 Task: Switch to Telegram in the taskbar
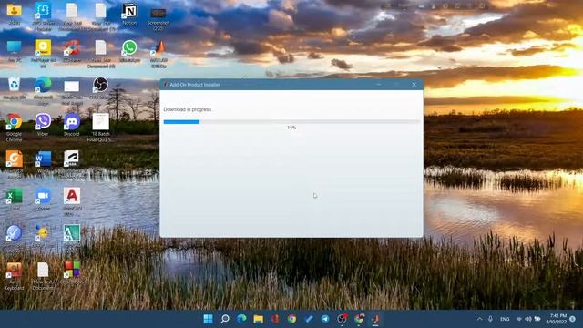pyautogui.click(x=325, y=319)
